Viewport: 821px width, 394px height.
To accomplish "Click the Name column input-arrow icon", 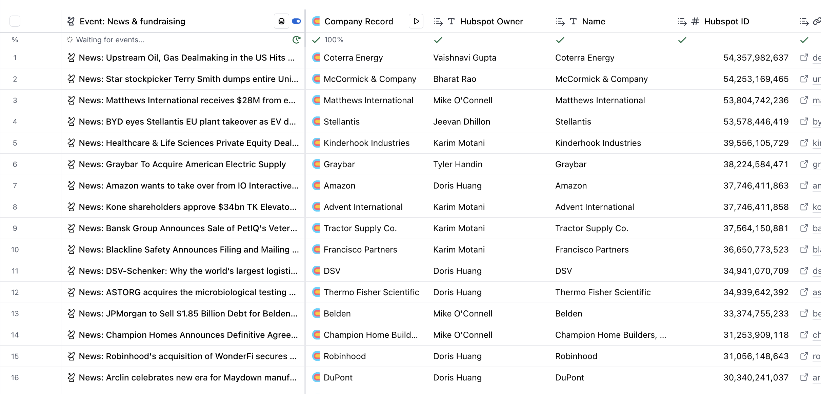I will tap(560, 22).
